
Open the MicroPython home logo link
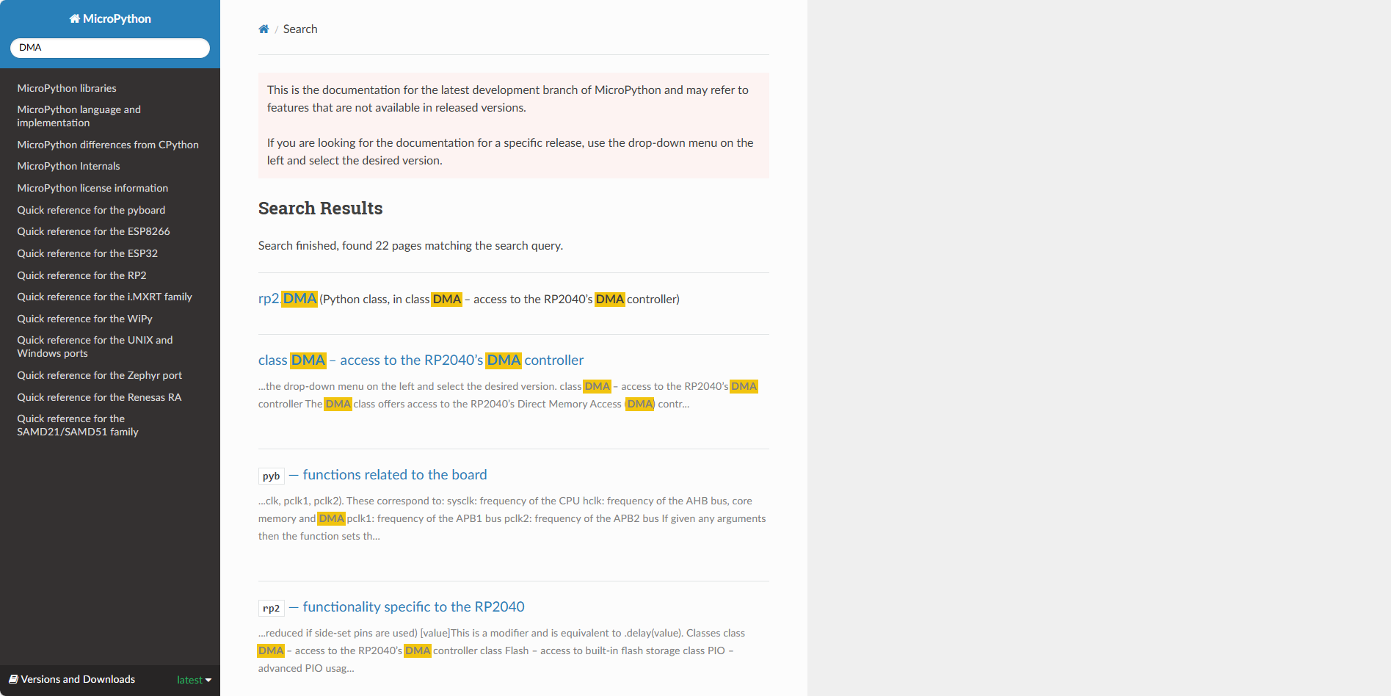[110, 19]
